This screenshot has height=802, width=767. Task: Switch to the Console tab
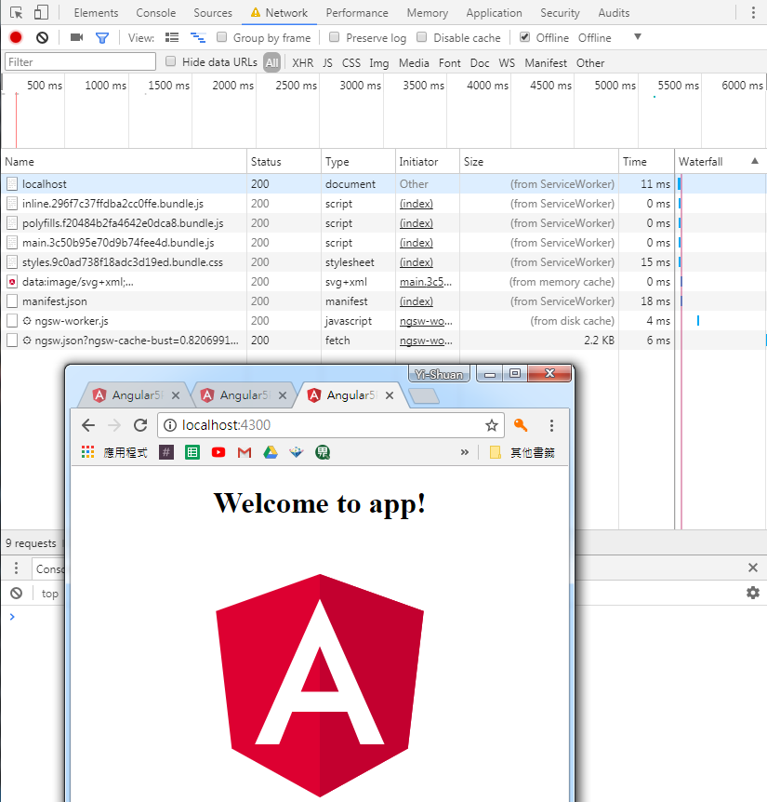tap(156, 13)
